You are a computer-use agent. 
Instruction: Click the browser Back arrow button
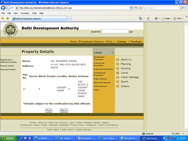3,8
